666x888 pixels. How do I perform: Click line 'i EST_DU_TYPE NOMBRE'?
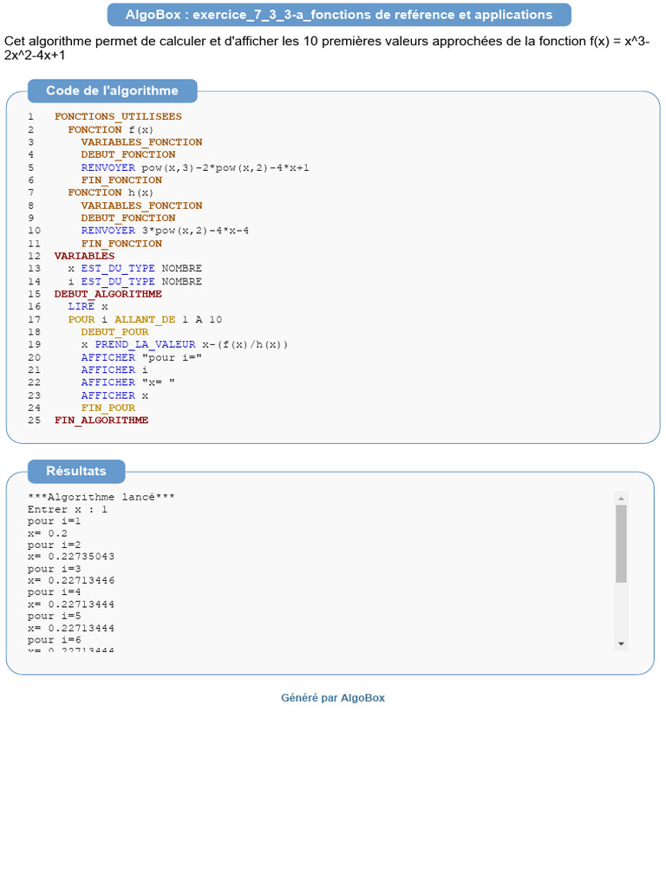[x=134, y=282]
